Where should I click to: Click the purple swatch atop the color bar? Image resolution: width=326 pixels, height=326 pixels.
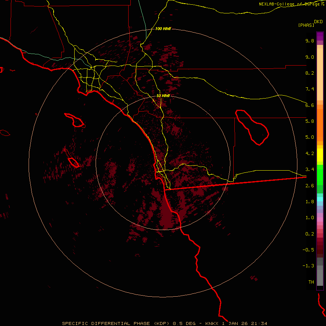tap(320, 36)
